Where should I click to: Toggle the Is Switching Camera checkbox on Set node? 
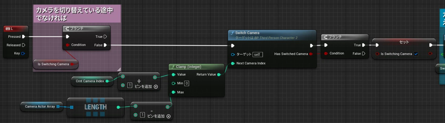[x=416, y=54]
